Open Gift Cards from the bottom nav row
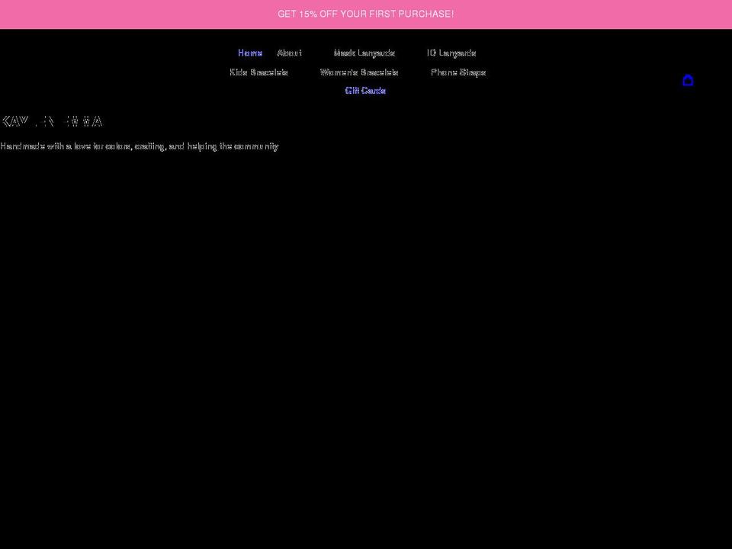Screen dimensions: 732x549 pos(365,90)
